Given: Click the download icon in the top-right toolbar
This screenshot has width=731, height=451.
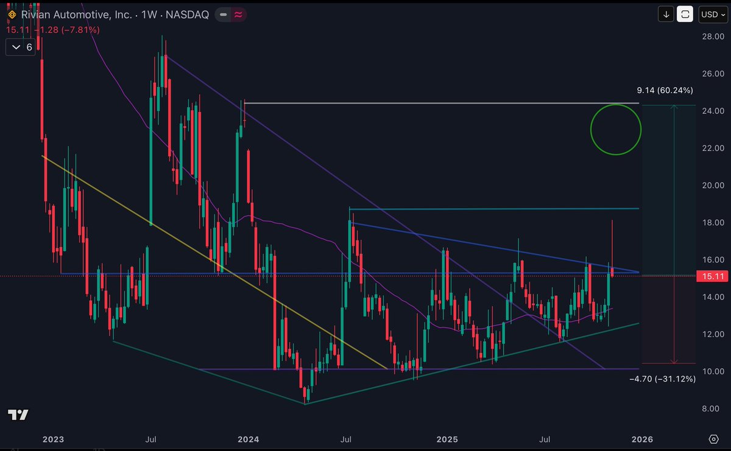Looking at the screenshot, I should [x=665, y=14].
